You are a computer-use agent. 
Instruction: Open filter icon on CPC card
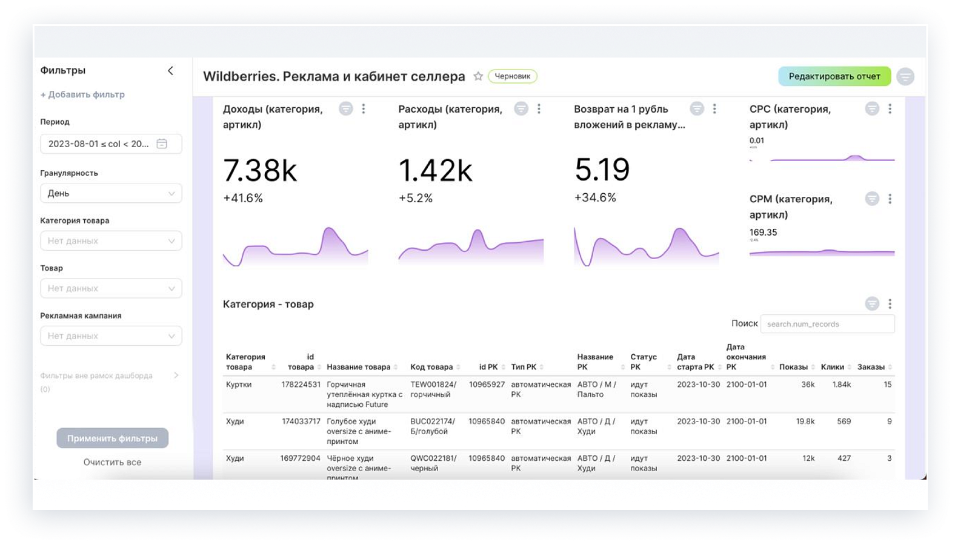[x=872, y=109]
